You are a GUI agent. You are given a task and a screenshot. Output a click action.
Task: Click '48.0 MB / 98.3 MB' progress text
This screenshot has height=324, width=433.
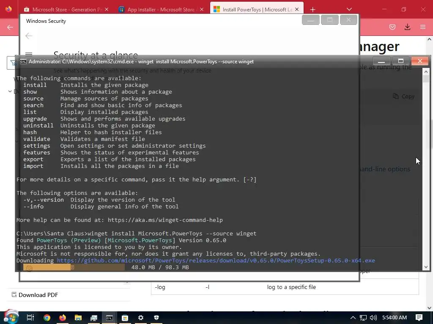tap(160, 267)
